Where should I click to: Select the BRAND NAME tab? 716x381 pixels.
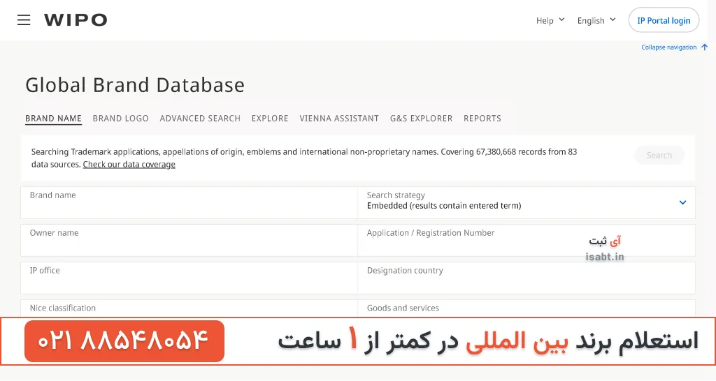pyautogui.click(x=53, y=119)
